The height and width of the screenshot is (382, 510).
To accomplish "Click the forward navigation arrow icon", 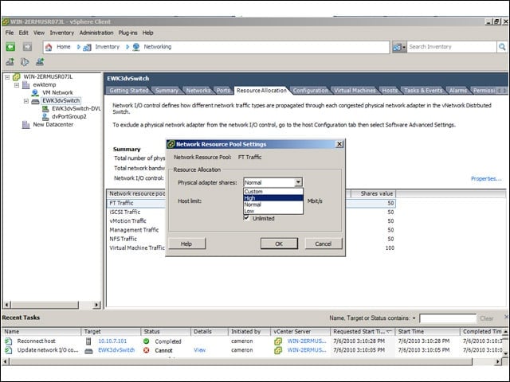I will [x=27, y=47].
